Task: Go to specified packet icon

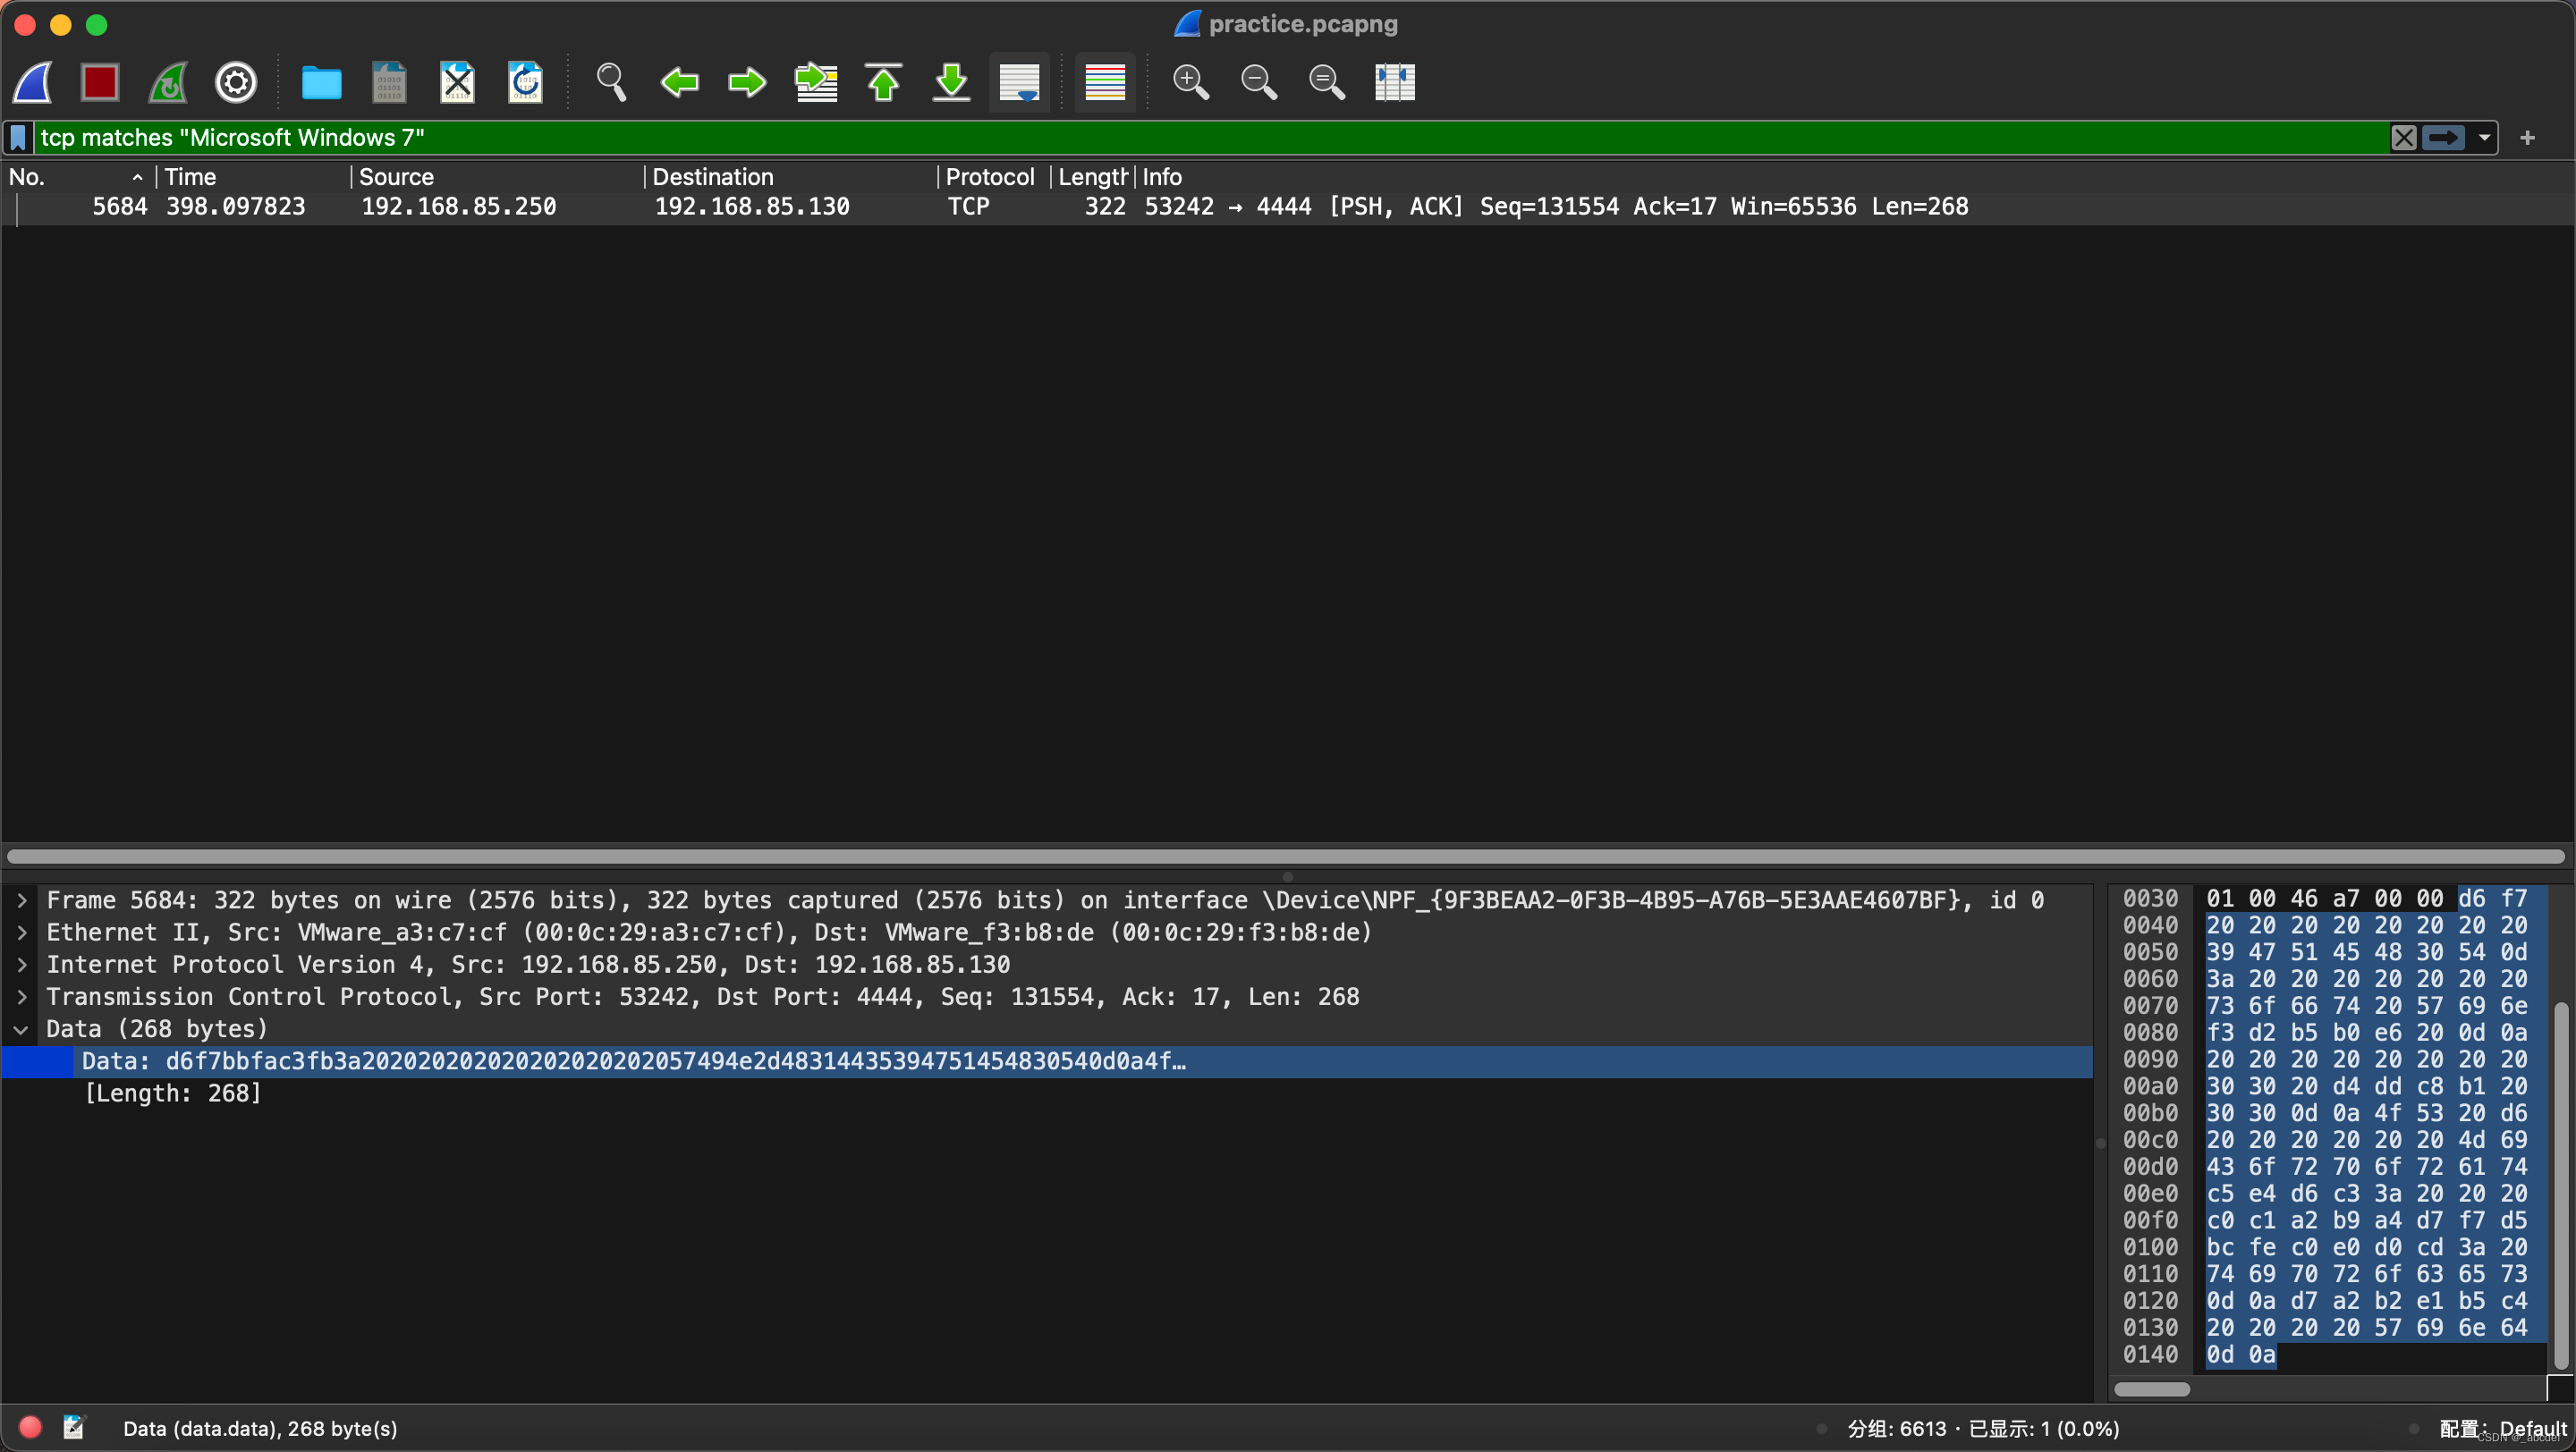Action: [816, 82]
